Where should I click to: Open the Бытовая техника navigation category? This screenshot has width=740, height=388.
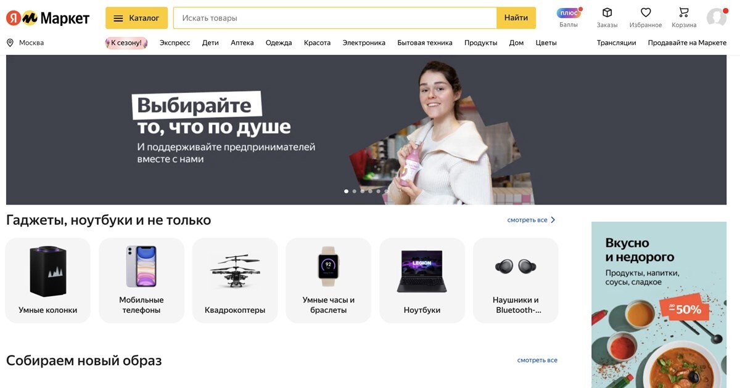(425, 42)
